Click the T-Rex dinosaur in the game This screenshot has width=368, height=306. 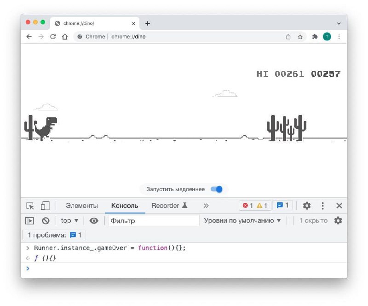[x=46, y=128]
